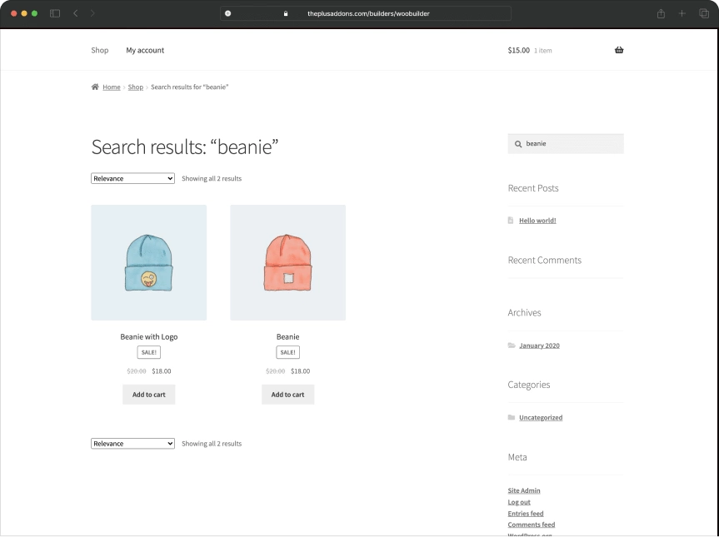Click the home icon in the breadcrumb trail
This screenshot has width=719, height=537.
(x=94, y=87)
